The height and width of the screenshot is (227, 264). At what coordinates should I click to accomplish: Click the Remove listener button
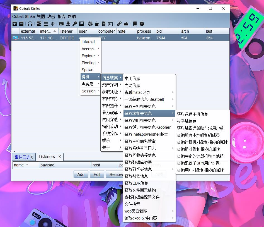115,175
